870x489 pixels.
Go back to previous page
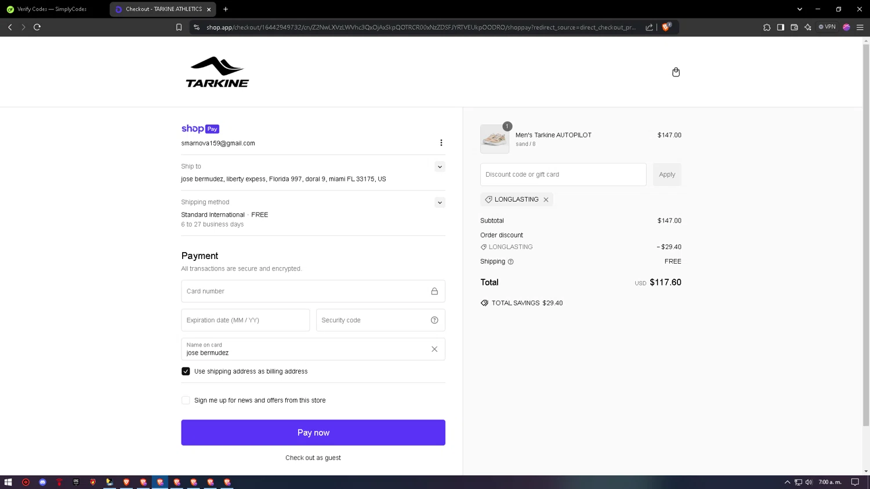[10, 27]
